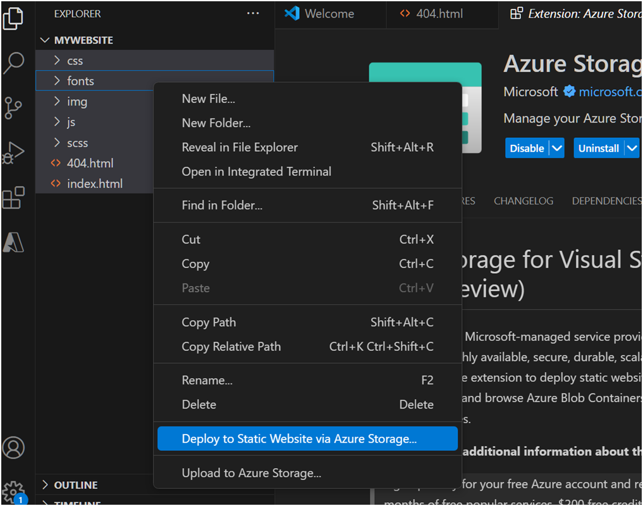Open Disable button dropdown arrow

(x=557, y=148)
